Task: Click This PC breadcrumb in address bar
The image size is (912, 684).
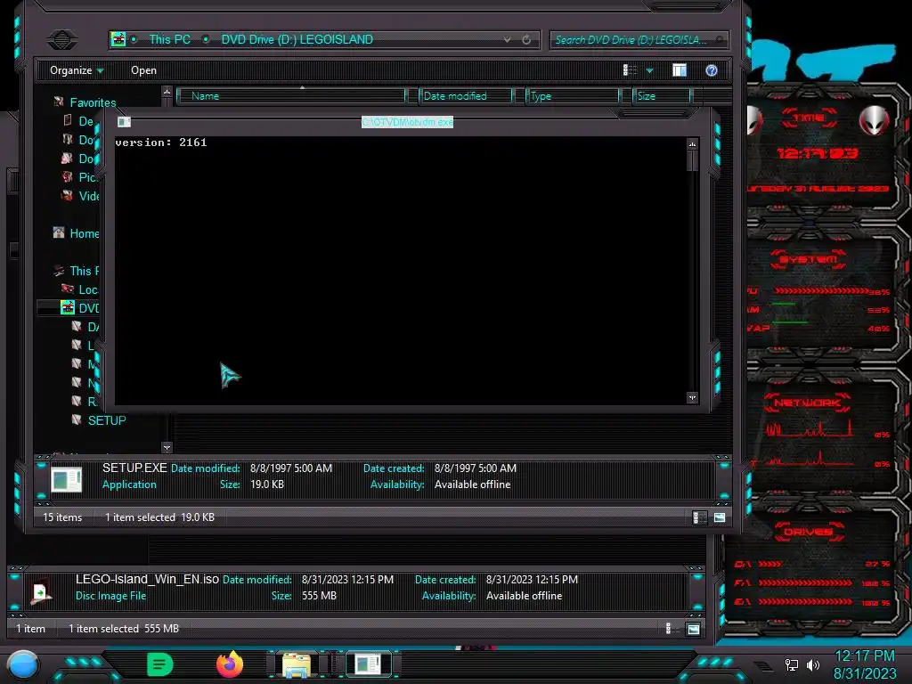Action: 169,39
